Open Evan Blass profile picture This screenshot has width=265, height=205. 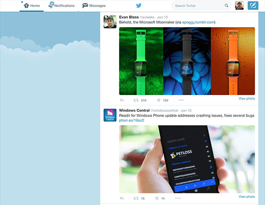click(110, 22)
